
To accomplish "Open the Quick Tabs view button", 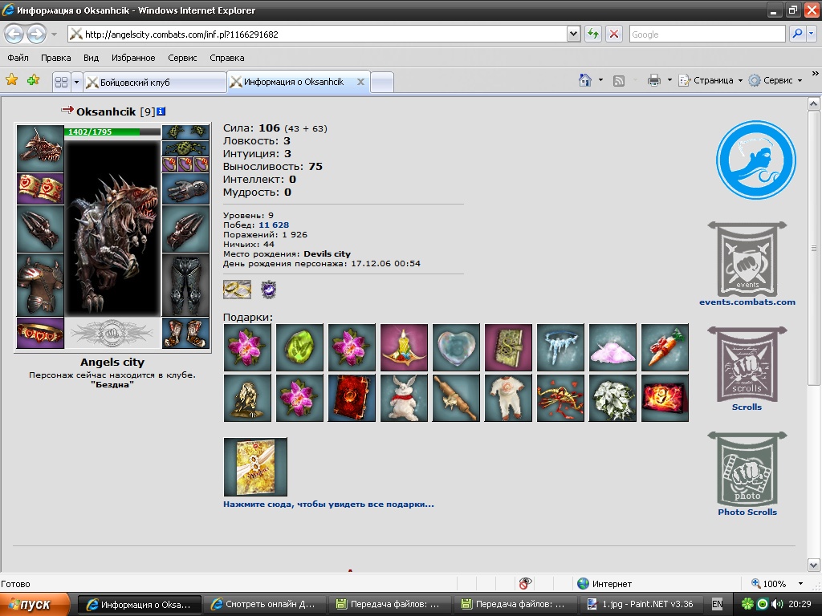I will 61,83.
